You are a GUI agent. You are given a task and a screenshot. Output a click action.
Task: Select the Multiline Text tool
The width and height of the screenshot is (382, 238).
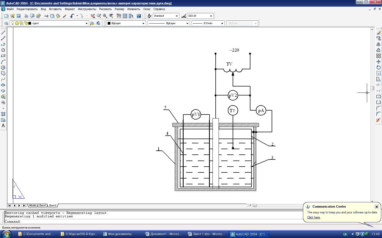pos(3,126)
